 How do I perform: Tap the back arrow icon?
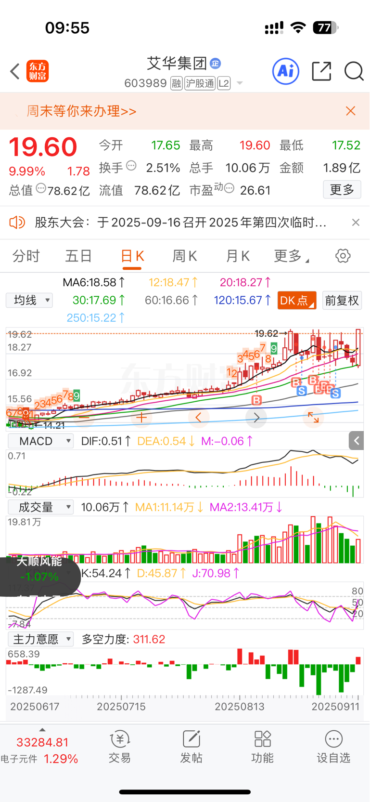click(x=15, y=71)
